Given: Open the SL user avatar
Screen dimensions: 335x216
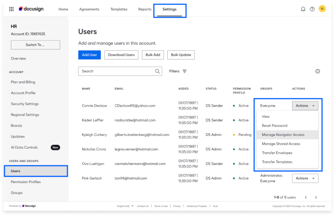Looking at the screenshot, I should (322, 9).
